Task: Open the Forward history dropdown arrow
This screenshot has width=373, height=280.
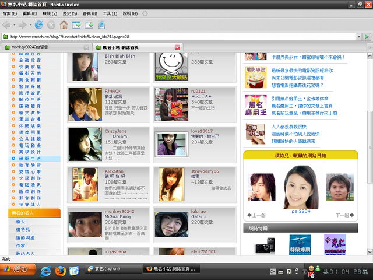Action: click(30, 24)
